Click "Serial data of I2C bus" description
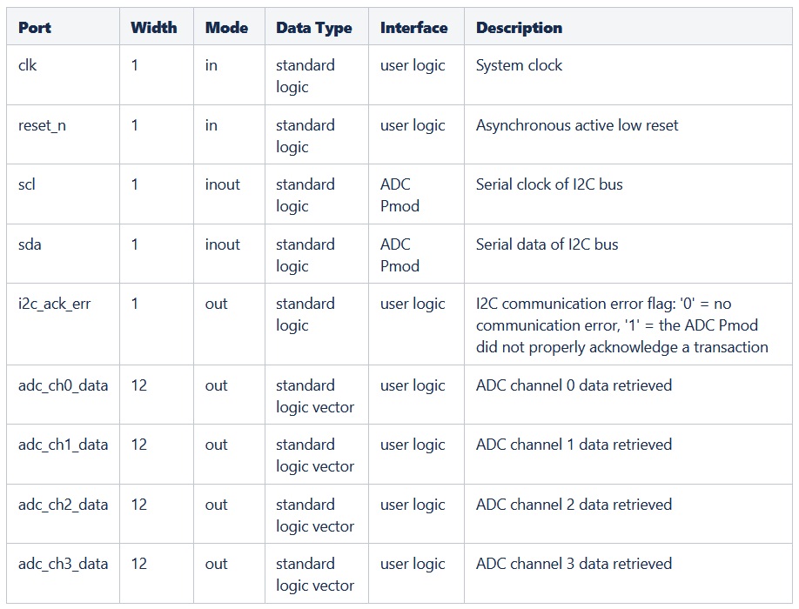The image size is (799, 609). (547, 244)
